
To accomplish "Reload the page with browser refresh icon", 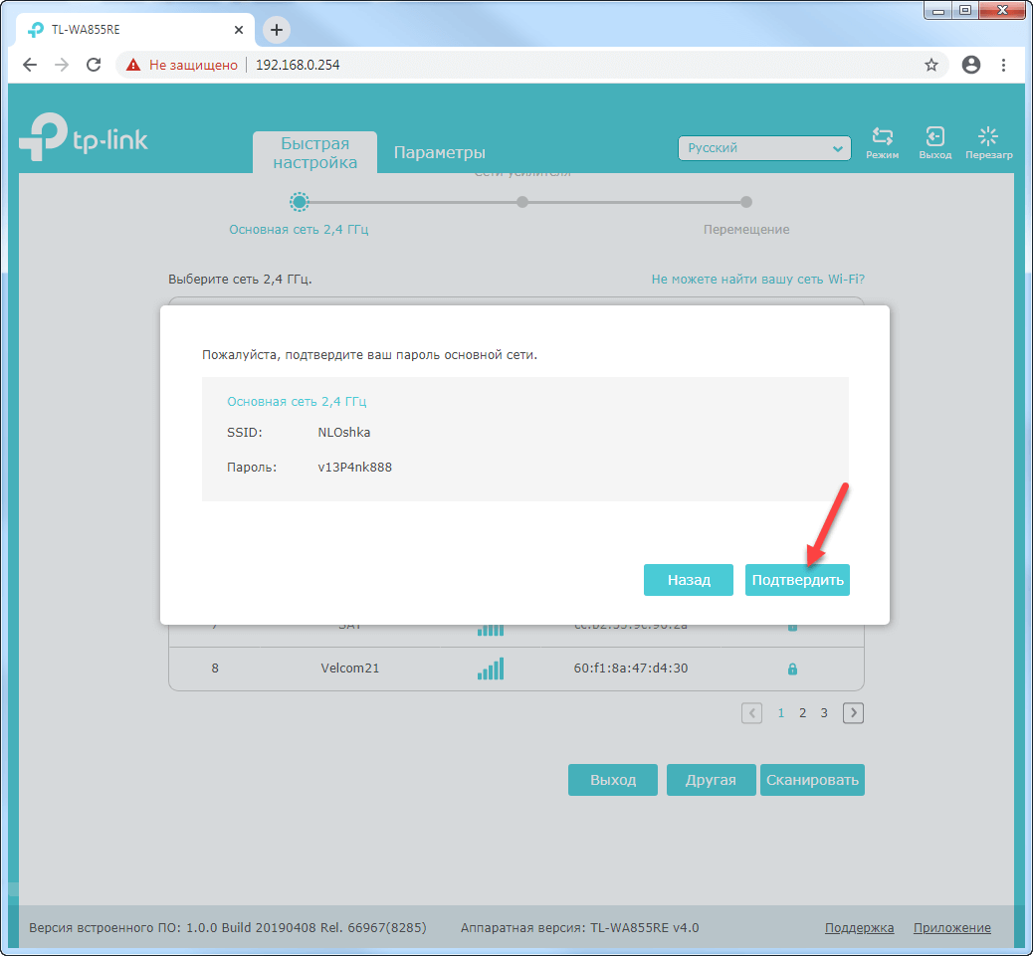I will (94, 65).
